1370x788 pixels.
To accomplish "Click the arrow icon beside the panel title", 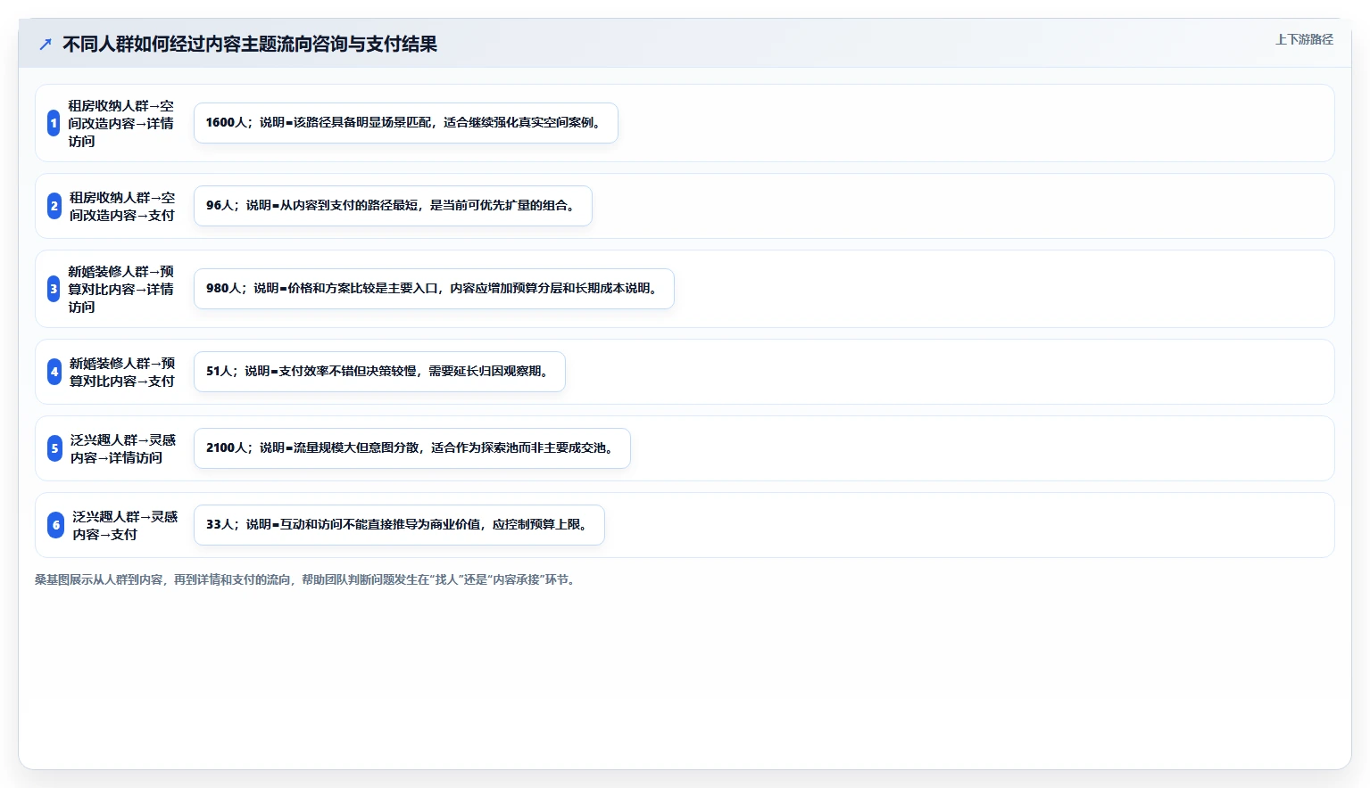I will 46,44.
